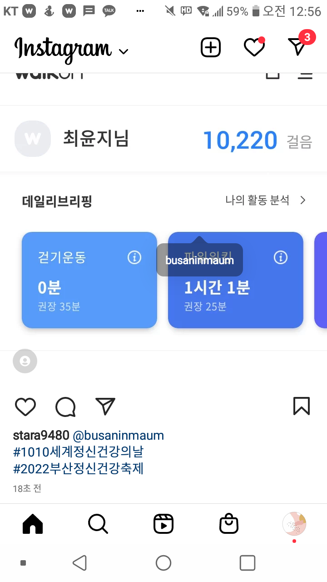Open the Shop bag icon
Image resolution: width=327 pixels, height=582 pixels.
click(x=229, y=524)
